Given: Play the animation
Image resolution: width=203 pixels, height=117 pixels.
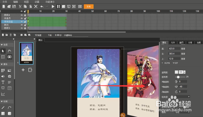Looking at the screenshot, I should (x=53, y=7).
